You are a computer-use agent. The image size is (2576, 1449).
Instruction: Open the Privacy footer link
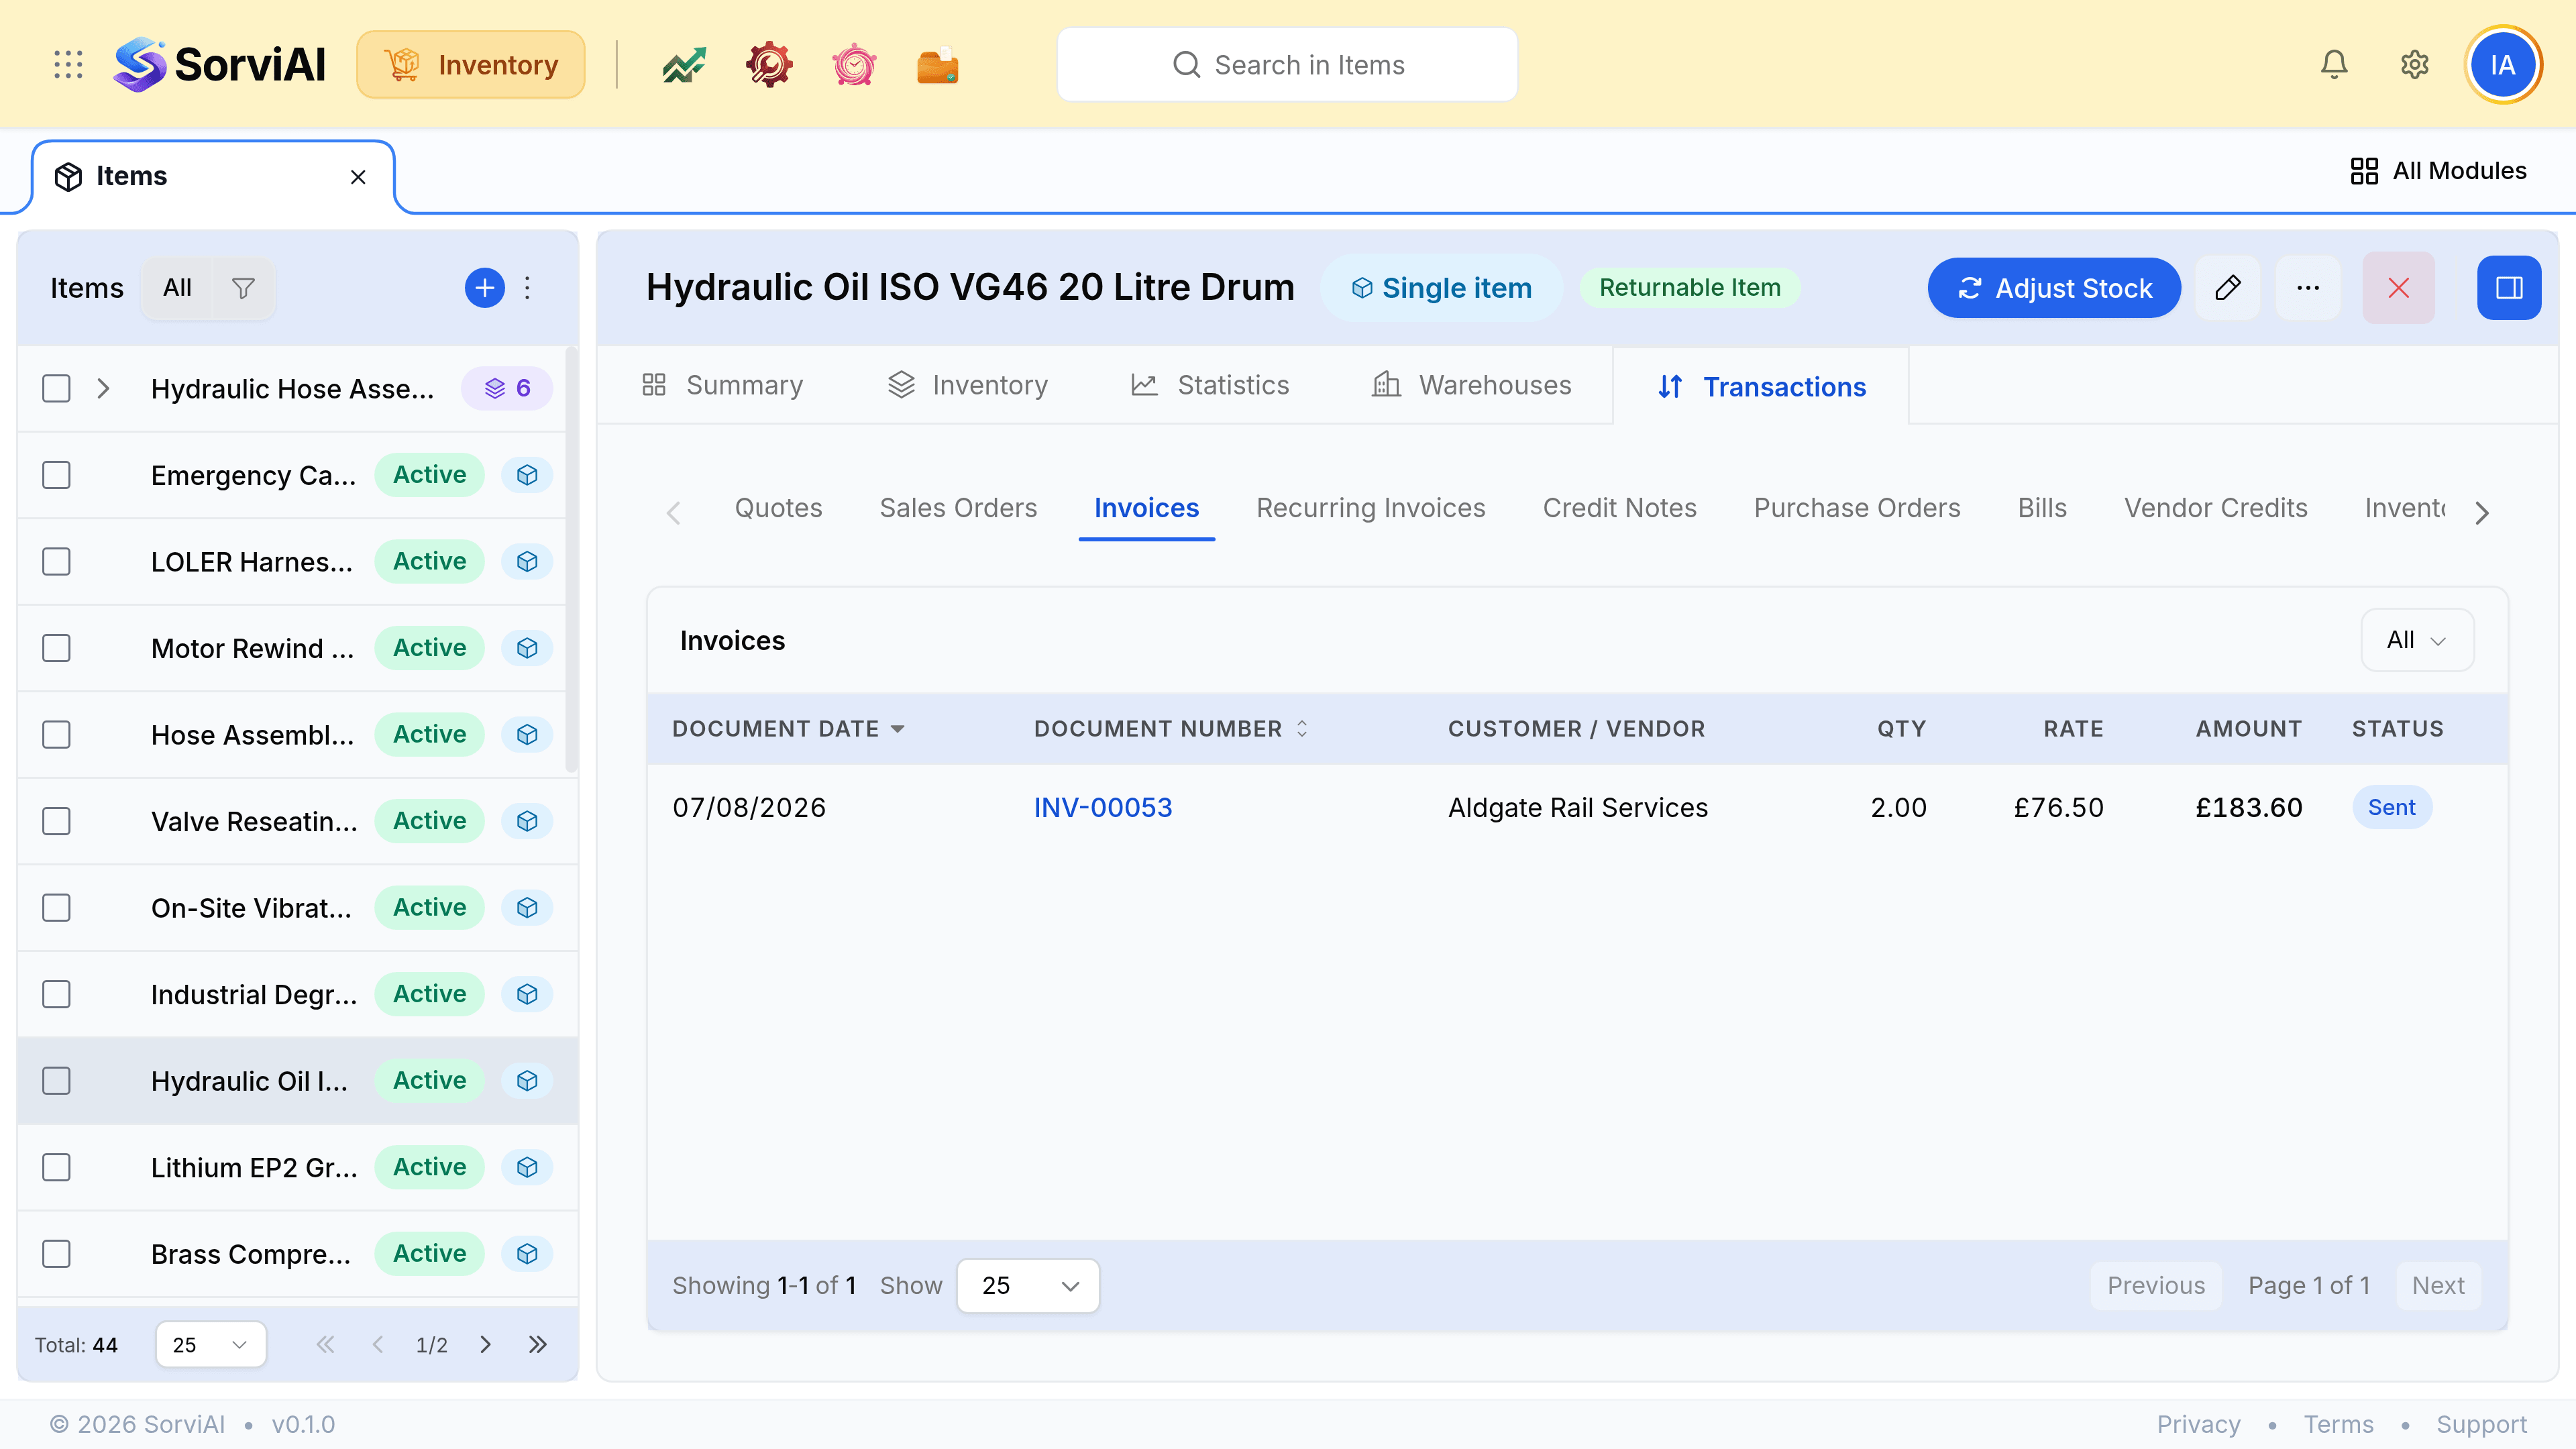2198,1424
